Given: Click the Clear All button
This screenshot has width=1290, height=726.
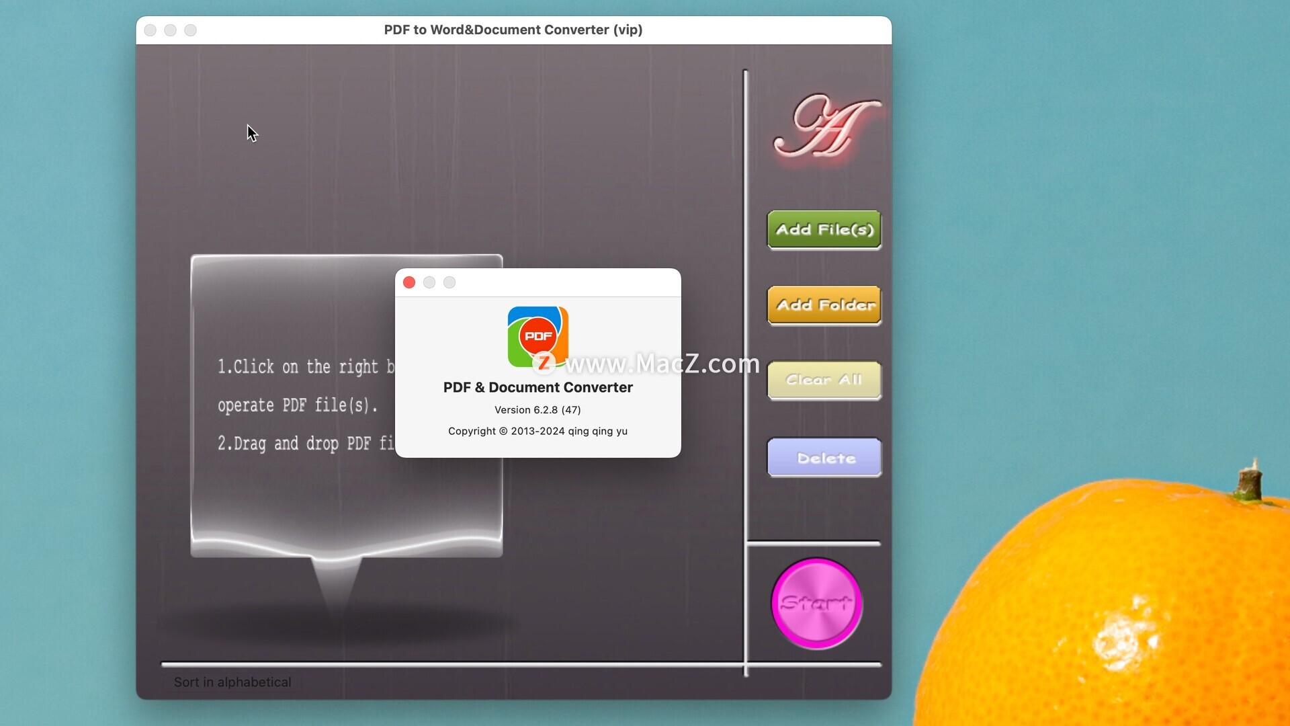Looking at the screenshot, I should click(824, 380).
